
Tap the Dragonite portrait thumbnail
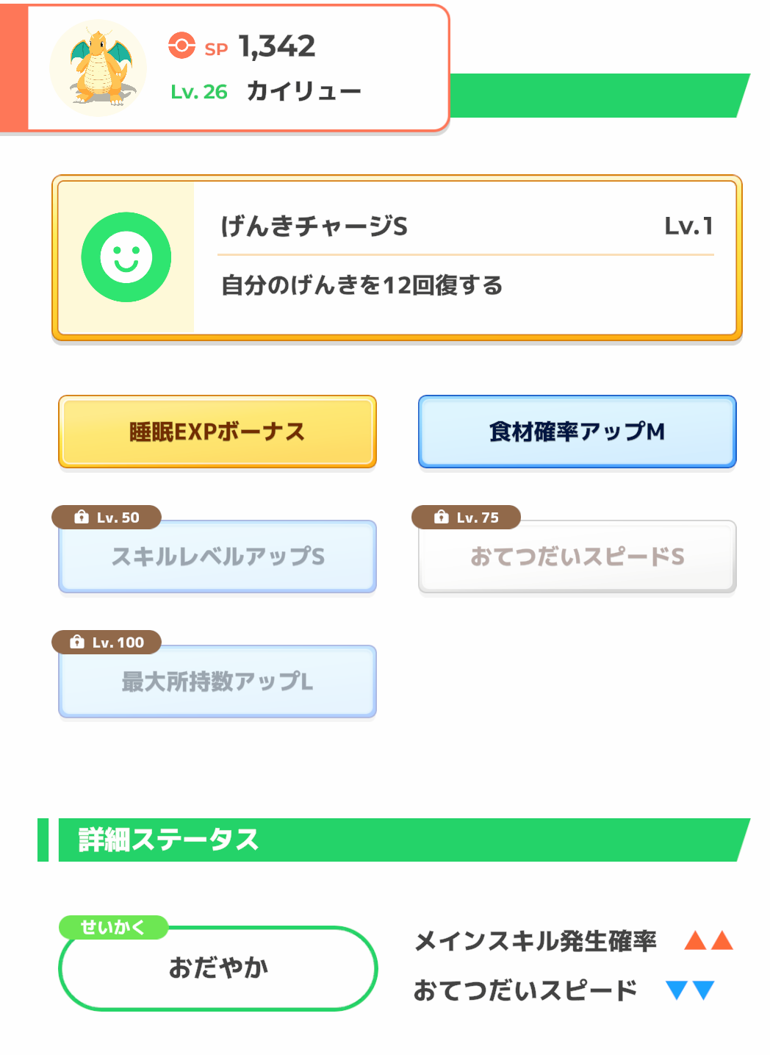click(98, 68)
